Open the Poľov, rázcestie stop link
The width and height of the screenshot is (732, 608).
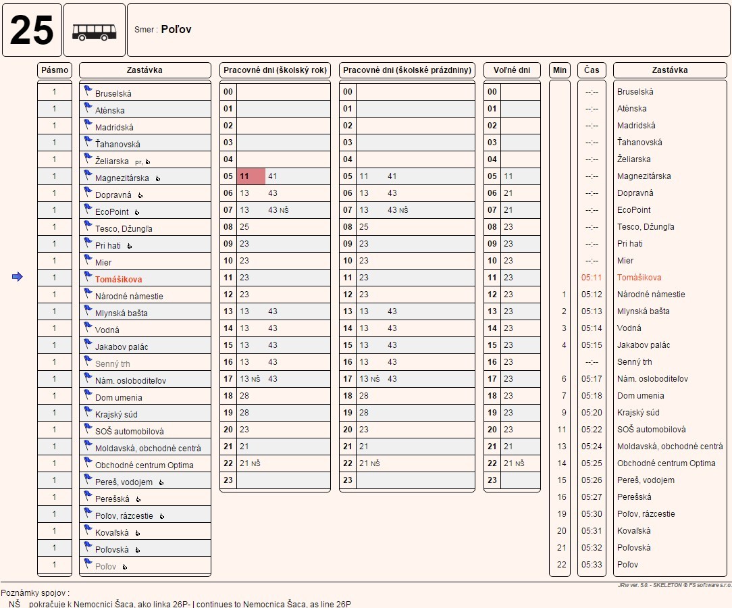tap(124, 515)
